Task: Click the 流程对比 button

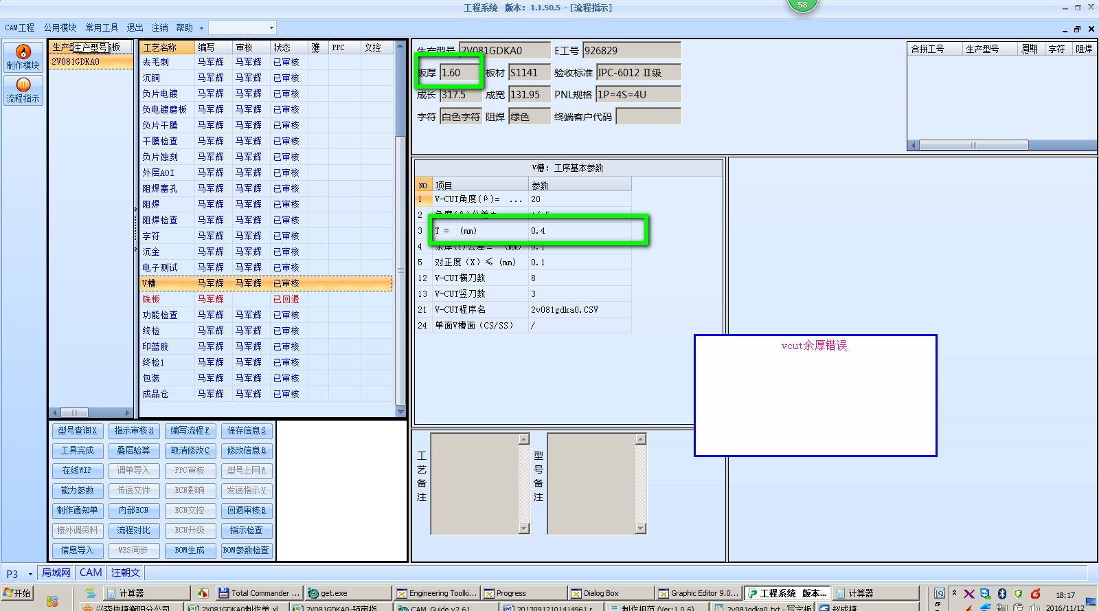Action: tap(134, 531)
